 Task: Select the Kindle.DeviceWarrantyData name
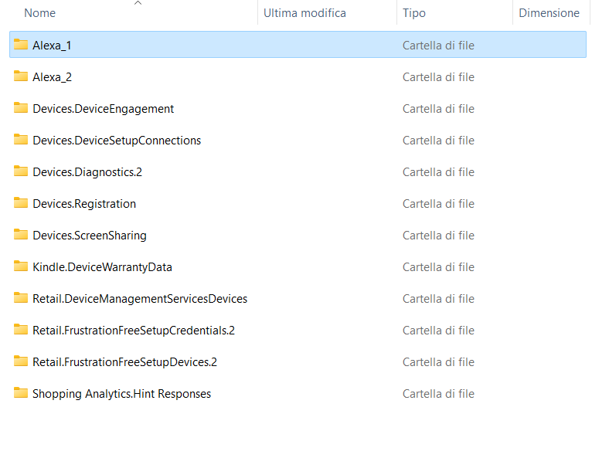102,267
